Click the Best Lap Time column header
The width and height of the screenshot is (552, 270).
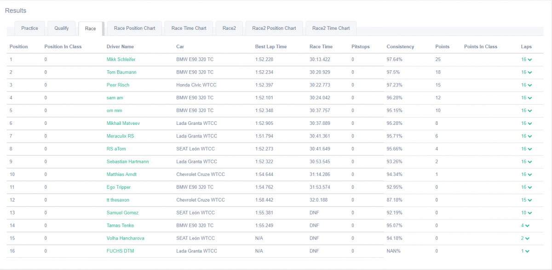pyautogui.click(x=270, y=47)
